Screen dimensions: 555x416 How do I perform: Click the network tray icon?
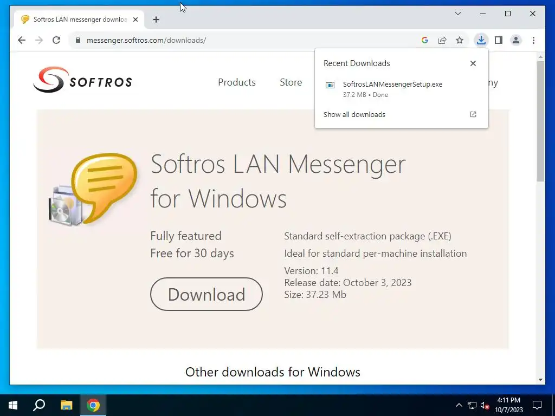click(472, 405)
